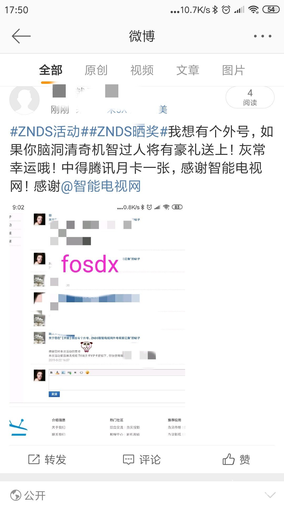Tap the back arrow icon
284x506 pixels.
[x=21, y=36]
